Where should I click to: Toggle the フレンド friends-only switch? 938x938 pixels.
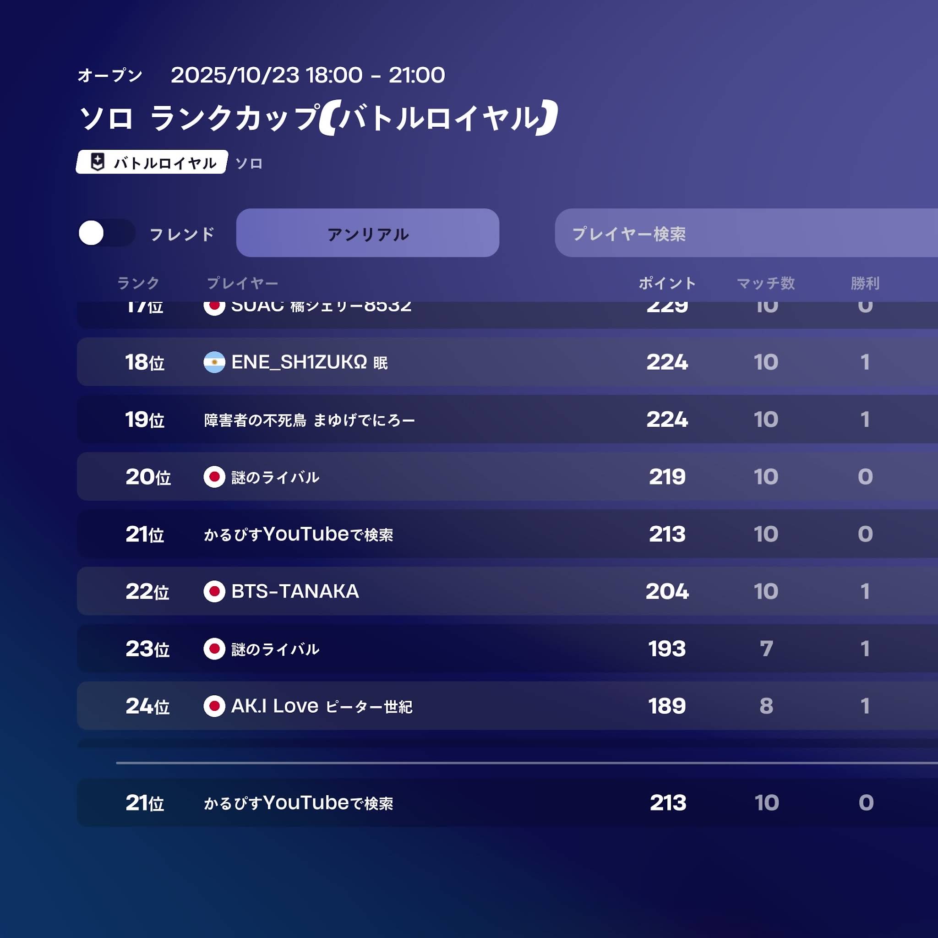[106, 233]
